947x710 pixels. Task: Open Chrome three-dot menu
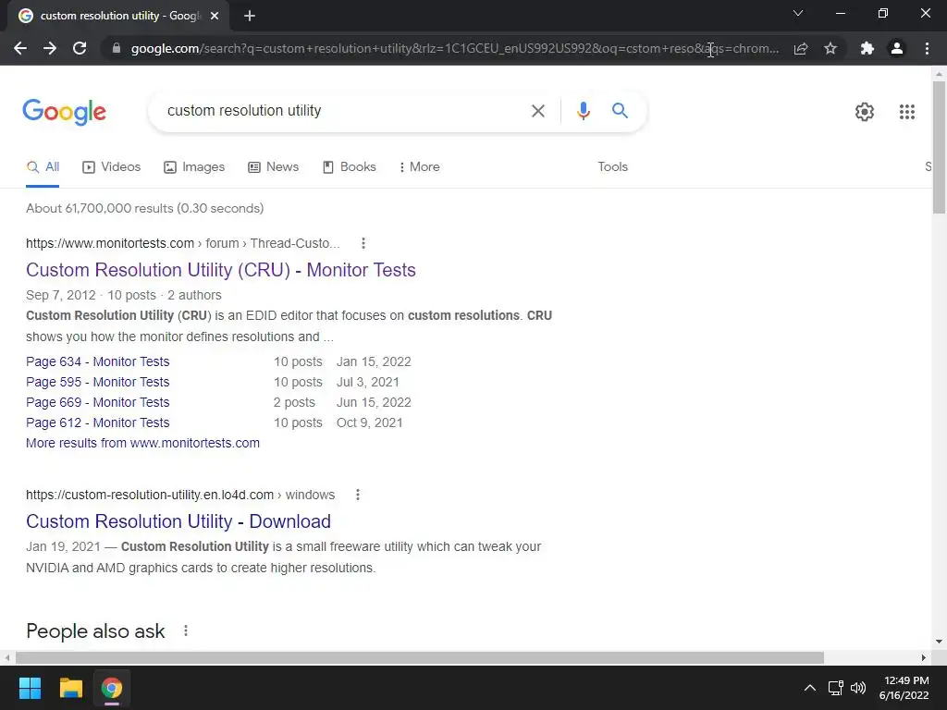tap(927, 48)
